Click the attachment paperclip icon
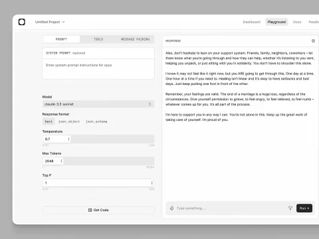 pyautogui.click(x=171, y=208)
